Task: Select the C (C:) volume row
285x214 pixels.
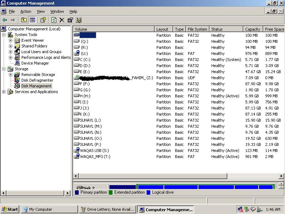Action: (179, 60)
